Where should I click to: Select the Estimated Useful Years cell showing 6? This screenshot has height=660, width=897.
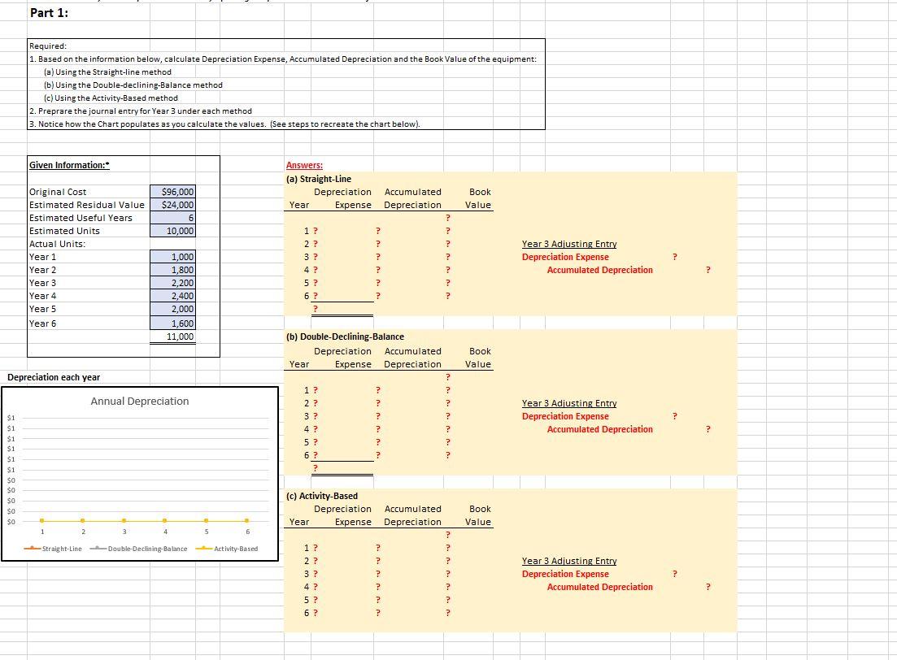pos(173,218)
